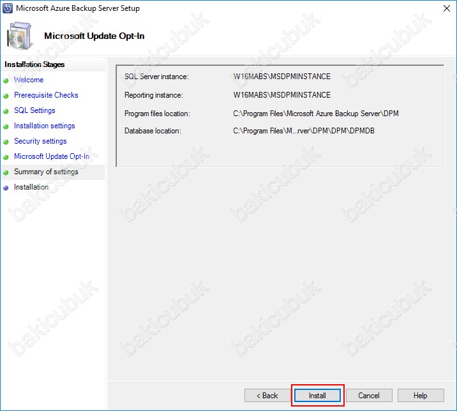Select the Installation stage entry
This screenshot has width=457, height=411.
[x=31, y=187]
